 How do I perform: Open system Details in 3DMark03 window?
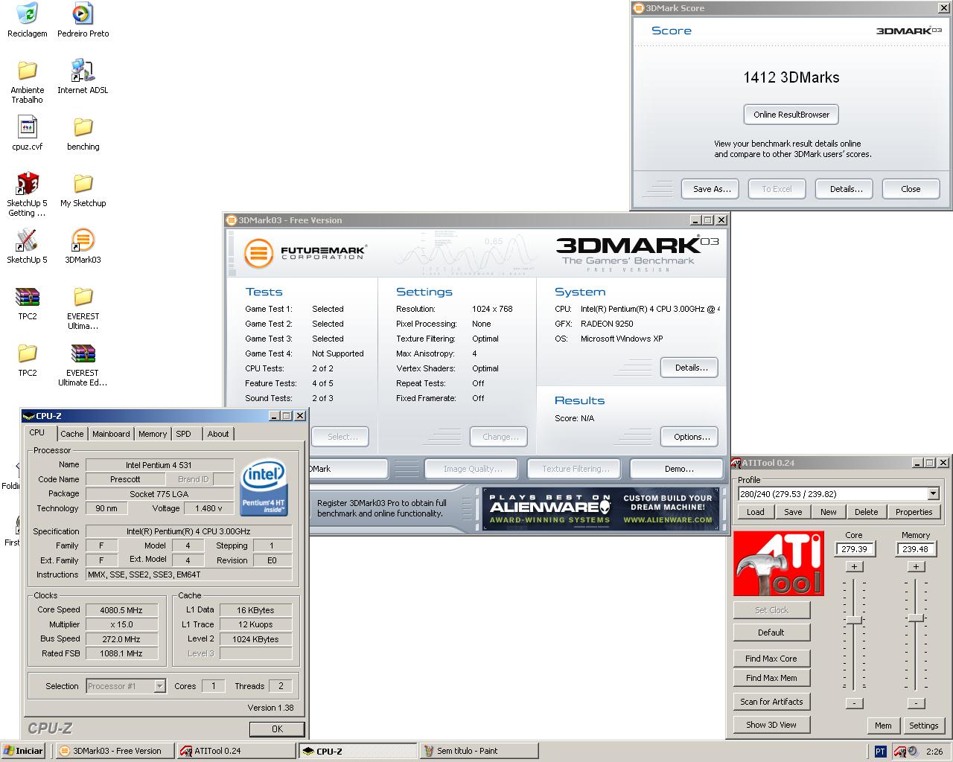[691, 368]
